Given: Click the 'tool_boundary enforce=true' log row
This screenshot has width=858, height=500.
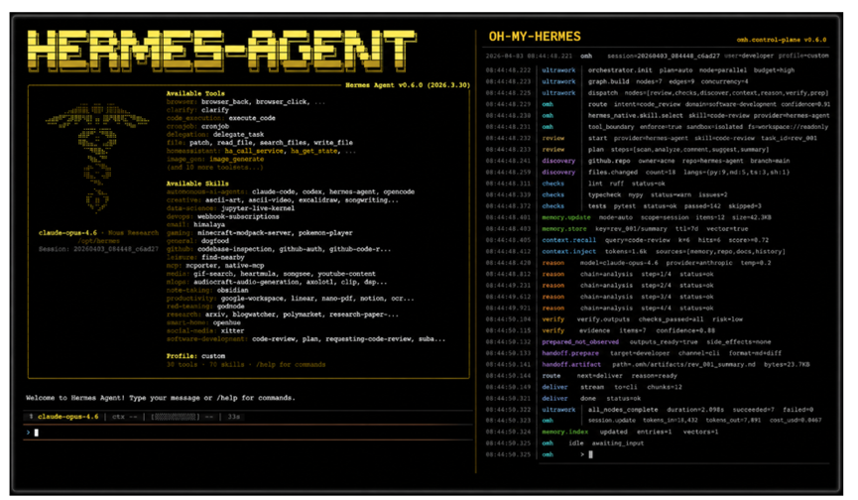Looking at the screenshot, I should tap(657, 127).
